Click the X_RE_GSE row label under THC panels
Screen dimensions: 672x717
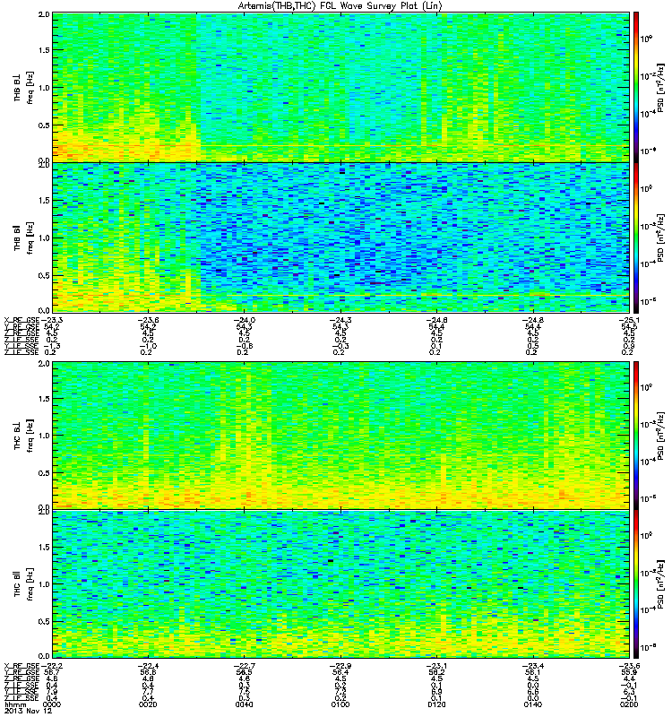tap(22, 666)
